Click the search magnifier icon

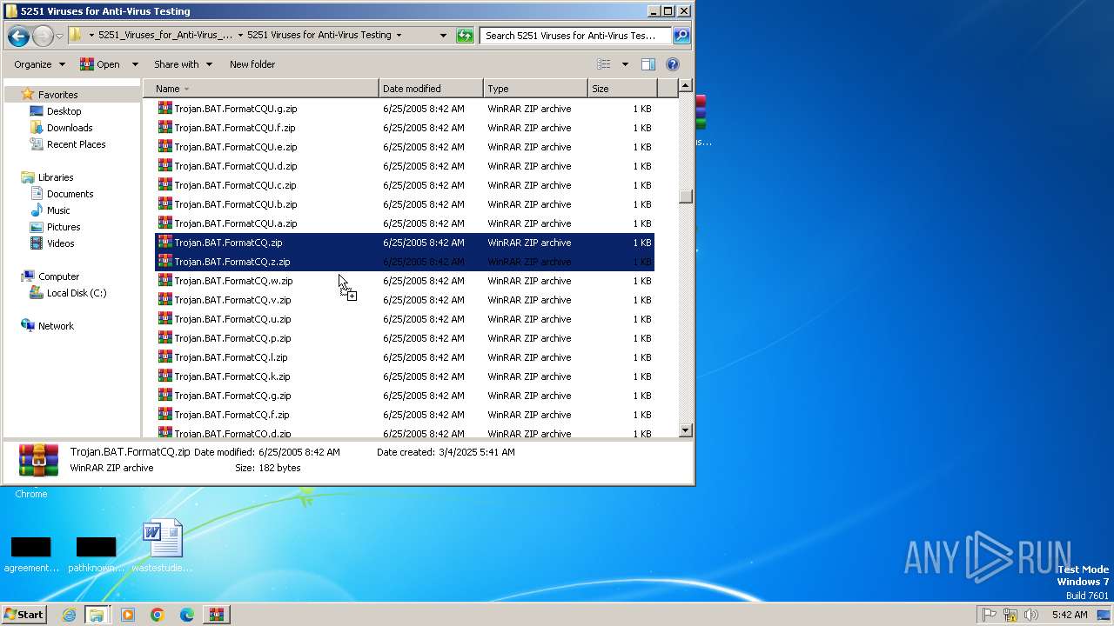(681, 36)
